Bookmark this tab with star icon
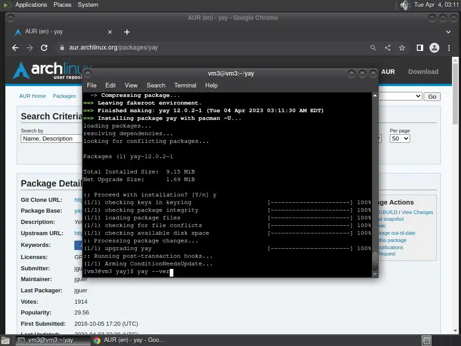The image size is (461, 346). point(402,48)
